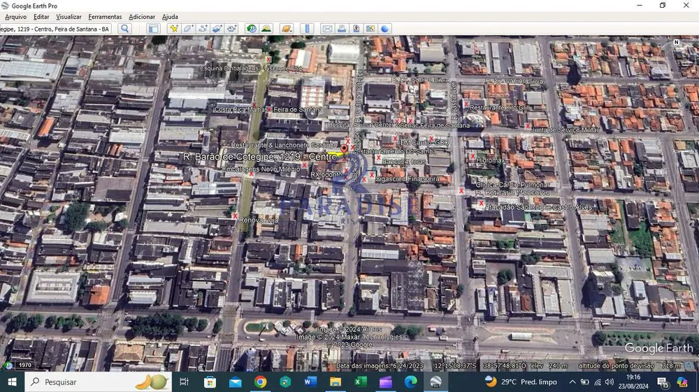The image size is (699, 392).
Task: Add a placemark with the pushpin icon
Action: tap(174, 29)
